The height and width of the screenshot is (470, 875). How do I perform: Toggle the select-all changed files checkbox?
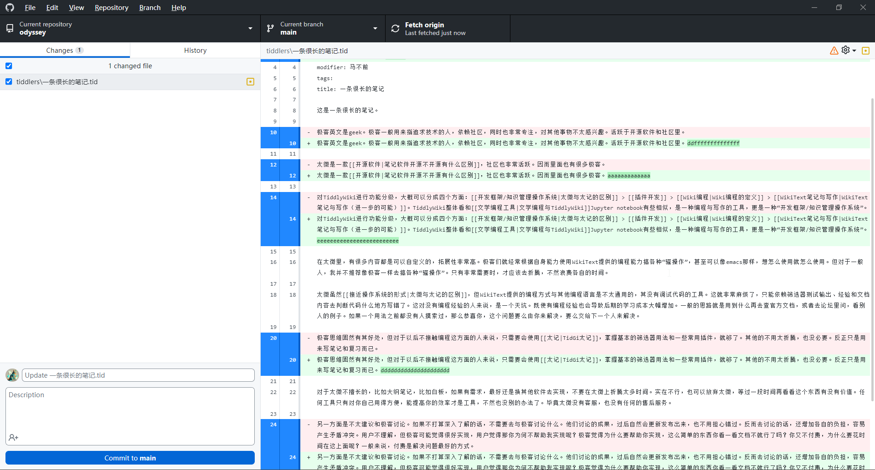pyautogui.click(x=9, y=66)
